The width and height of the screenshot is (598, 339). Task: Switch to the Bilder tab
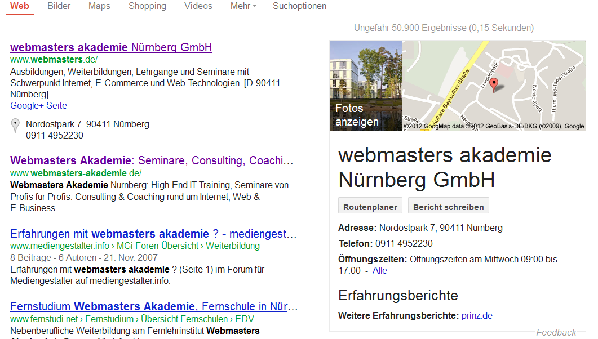pos(59,6)
